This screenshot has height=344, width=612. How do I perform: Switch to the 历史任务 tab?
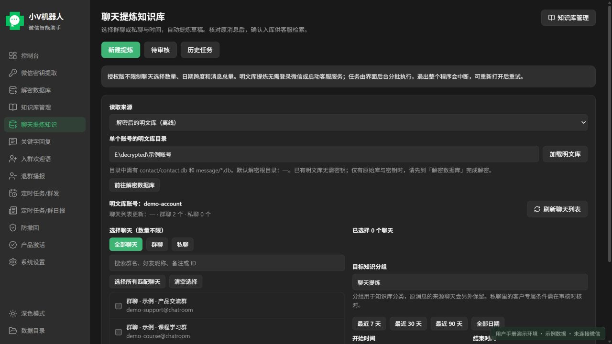pos(200,50)
